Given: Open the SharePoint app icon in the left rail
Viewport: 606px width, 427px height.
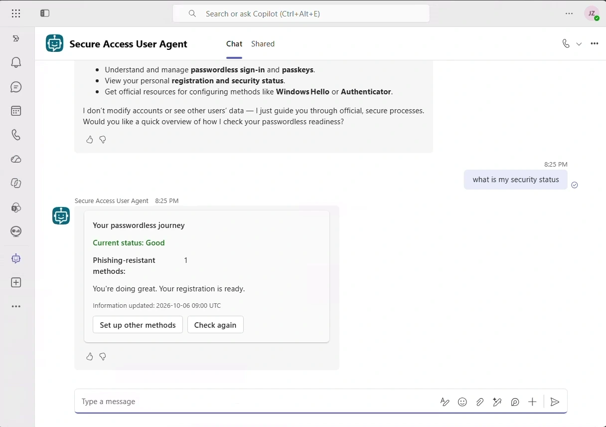Looking at the screenshot, I should click(16, 208).
